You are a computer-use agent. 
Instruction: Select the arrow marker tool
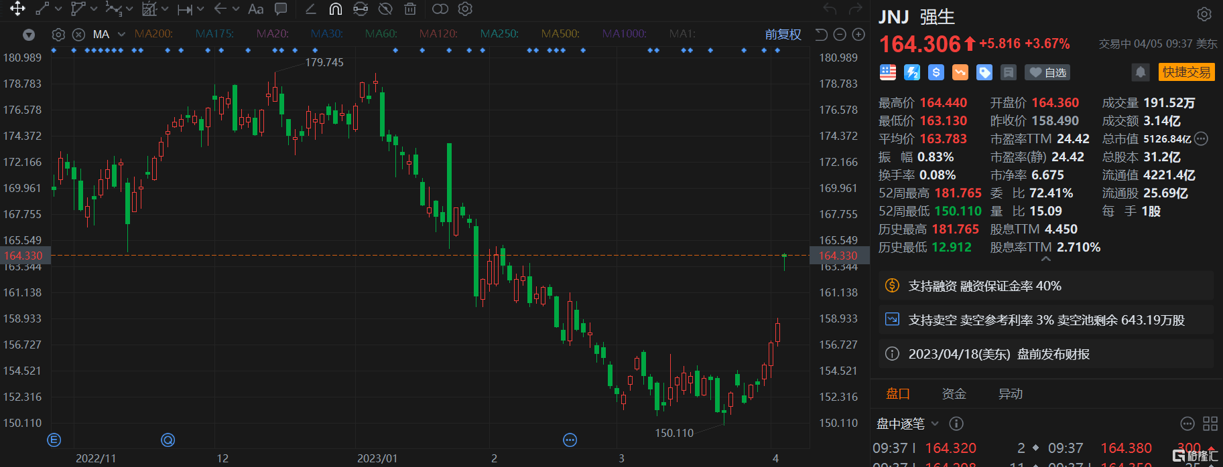[220, 9]
